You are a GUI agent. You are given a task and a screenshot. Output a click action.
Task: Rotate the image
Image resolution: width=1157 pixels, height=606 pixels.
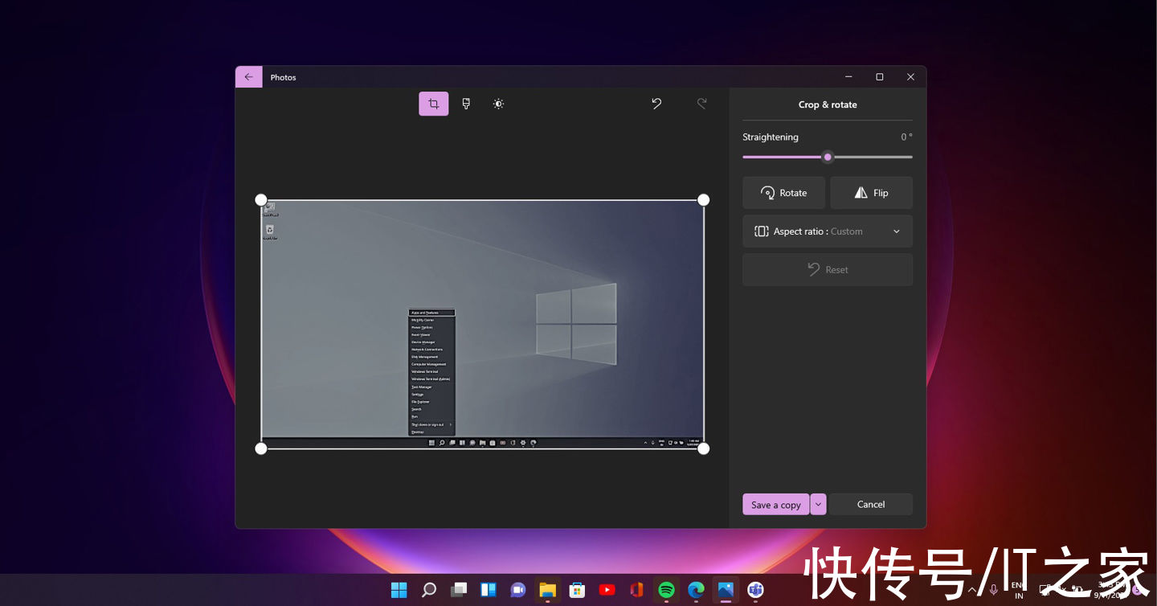point(783,193)
